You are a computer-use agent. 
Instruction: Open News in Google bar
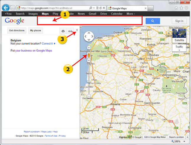pyautogui.click(x=81, y=14)
